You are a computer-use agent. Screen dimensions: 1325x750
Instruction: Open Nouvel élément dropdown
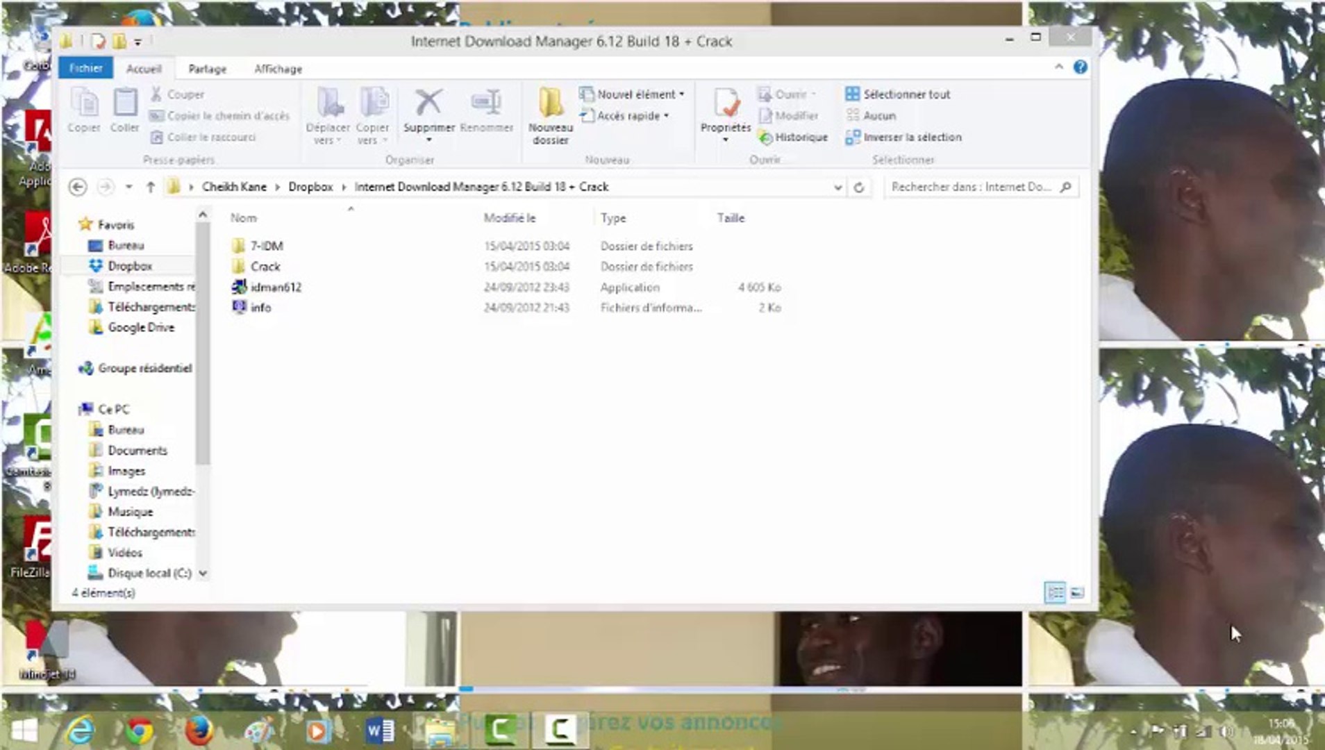(x=632, y=94)
